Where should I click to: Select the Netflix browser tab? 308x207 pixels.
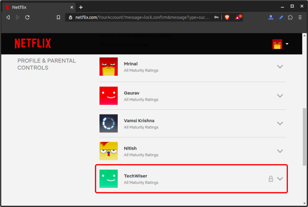pos(39,7)
